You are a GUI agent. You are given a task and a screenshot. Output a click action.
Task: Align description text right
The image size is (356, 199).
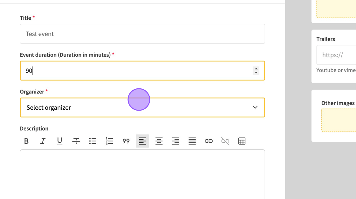point(175,141)
